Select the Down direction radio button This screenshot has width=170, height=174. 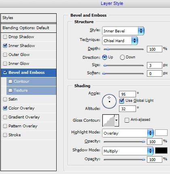(122, 57)
